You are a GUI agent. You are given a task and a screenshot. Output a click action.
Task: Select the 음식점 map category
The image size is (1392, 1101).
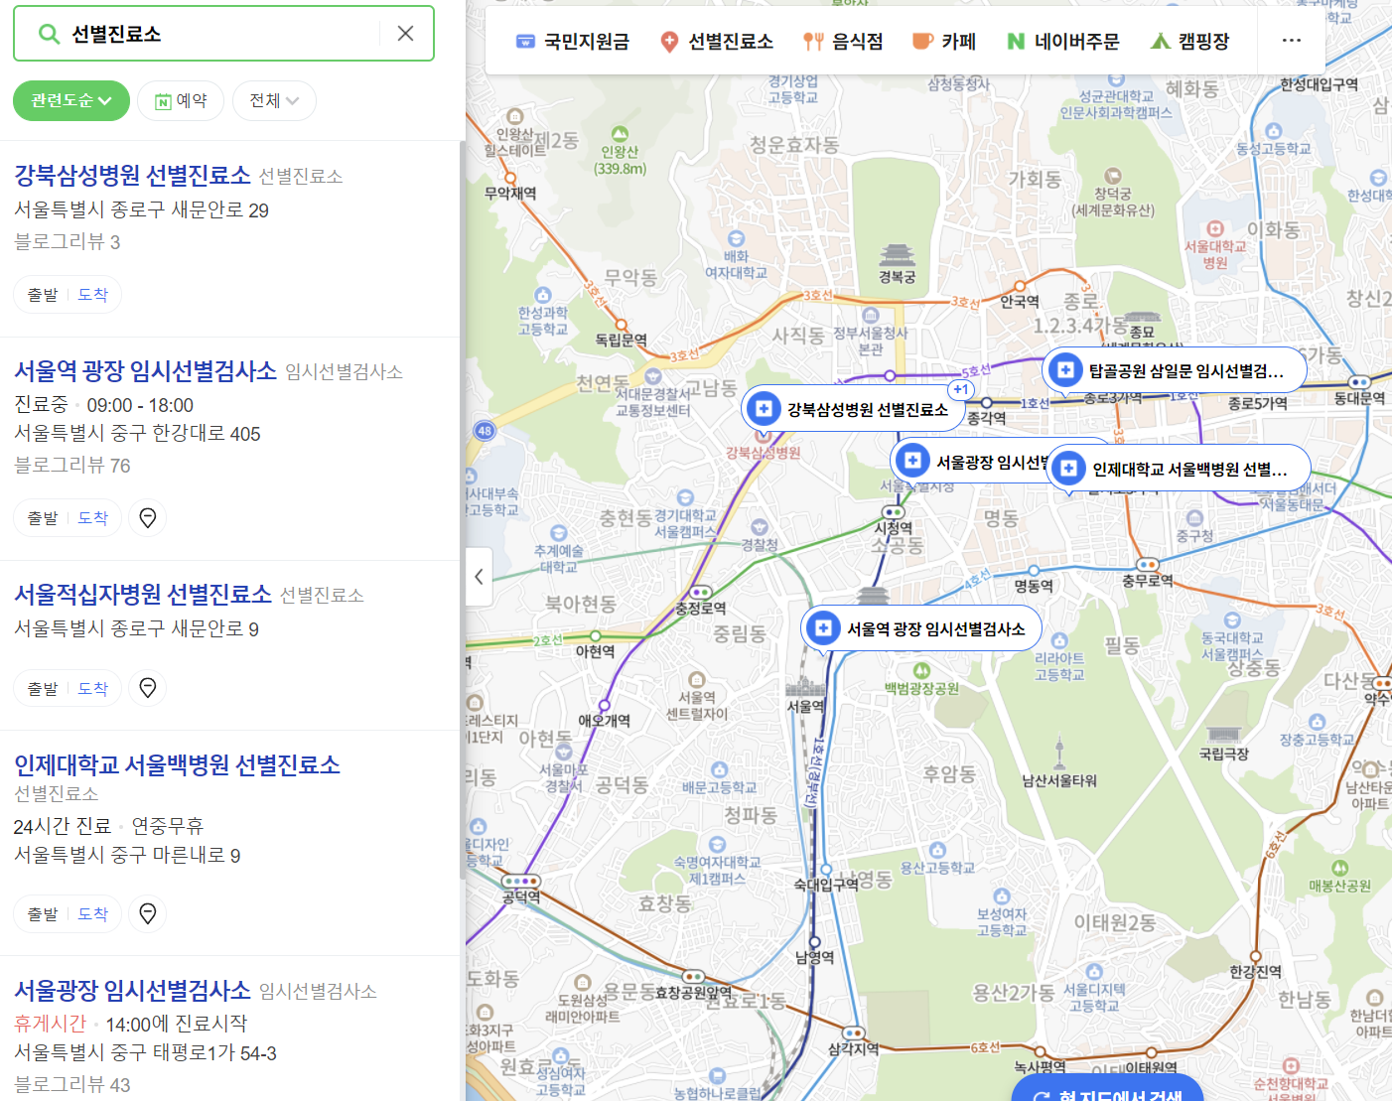coord(843,41)
